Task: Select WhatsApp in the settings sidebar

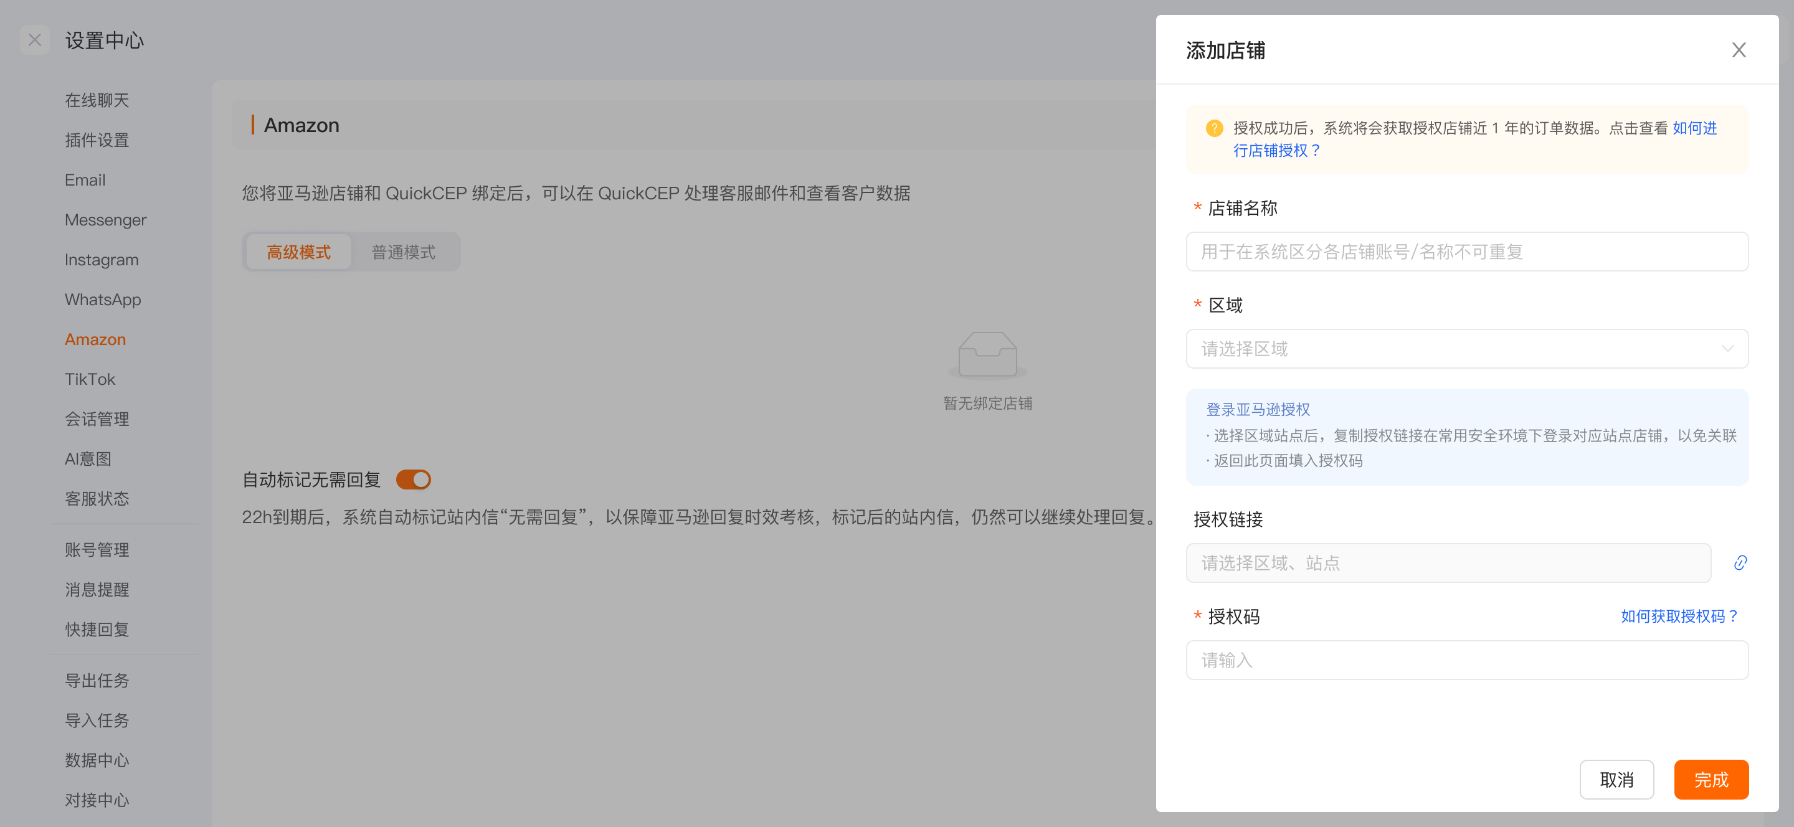Action: click(103, 300)
